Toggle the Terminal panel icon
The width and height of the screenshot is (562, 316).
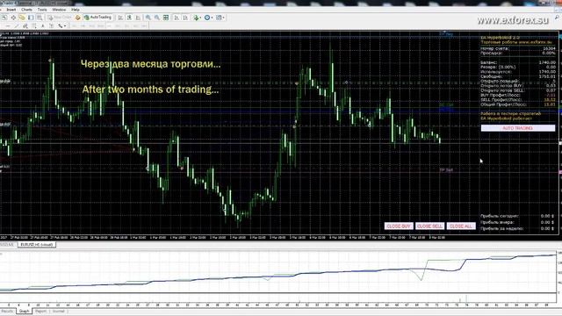(31, 18)
